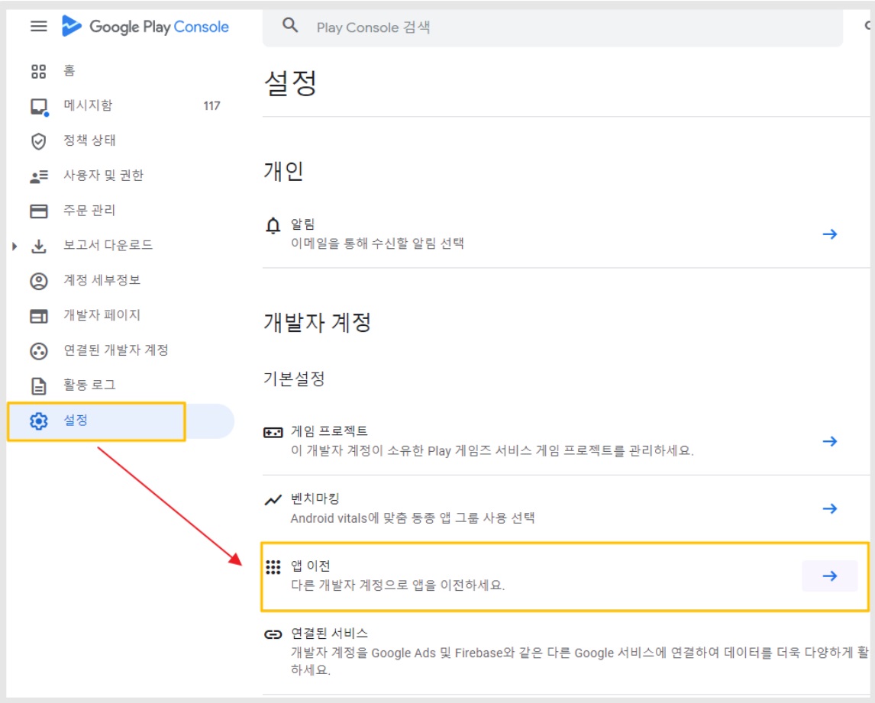Open 주문 관리 card icon
Image resolution: width=875 pixels, height=703 pixels.
(x=38, y=211)
